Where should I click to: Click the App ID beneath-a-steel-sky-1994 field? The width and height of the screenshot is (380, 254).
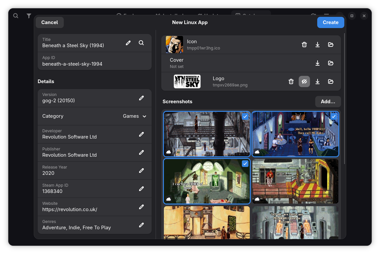(95, 61)
